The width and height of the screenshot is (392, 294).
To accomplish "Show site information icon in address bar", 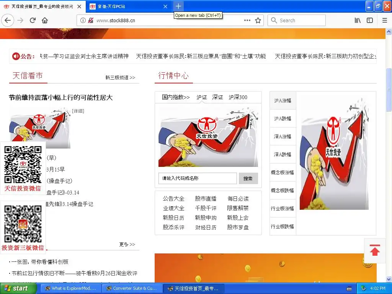I will (83, 20).
